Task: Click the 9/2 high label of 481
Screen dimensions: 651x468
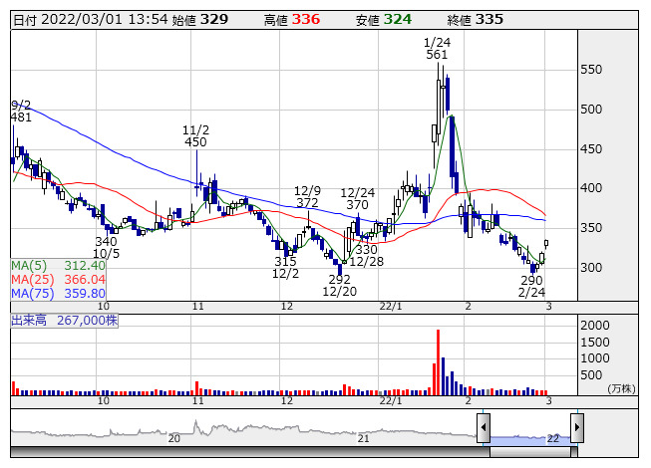Action: (x=20, y=111)
